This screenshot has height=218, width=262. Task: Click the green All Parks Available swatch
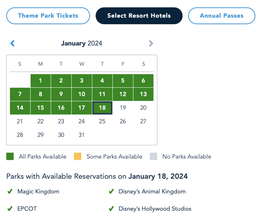pyautogui.click(x=10, y=156)
